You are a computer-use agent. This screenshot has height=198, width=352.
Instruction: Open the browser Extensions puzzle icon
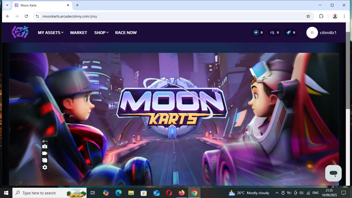[321, 16]
